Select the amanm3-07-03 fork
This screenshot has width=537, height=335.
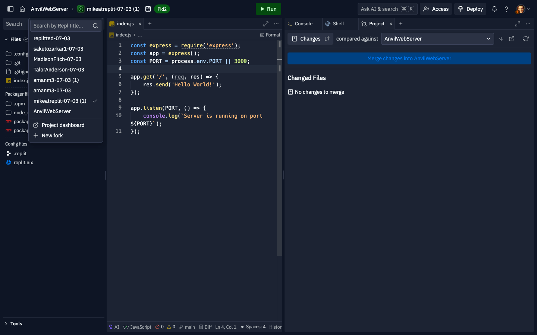tap(66, 90)
